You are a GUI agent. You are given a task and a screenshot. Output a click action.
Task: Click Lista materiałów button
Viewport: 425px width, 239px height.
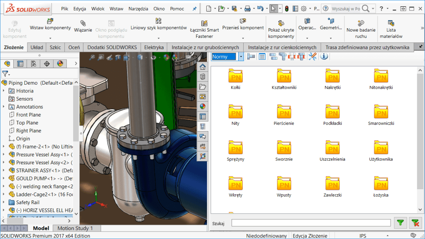pos(391,30)
